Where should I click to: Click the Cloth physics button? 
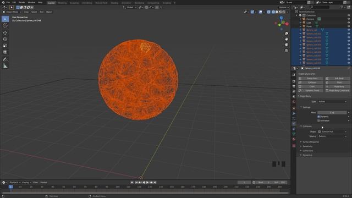311,87
